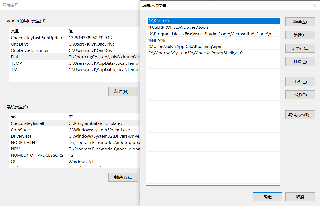
Task: Select the NODE_PATH system variable row
Action: [75, 143]
